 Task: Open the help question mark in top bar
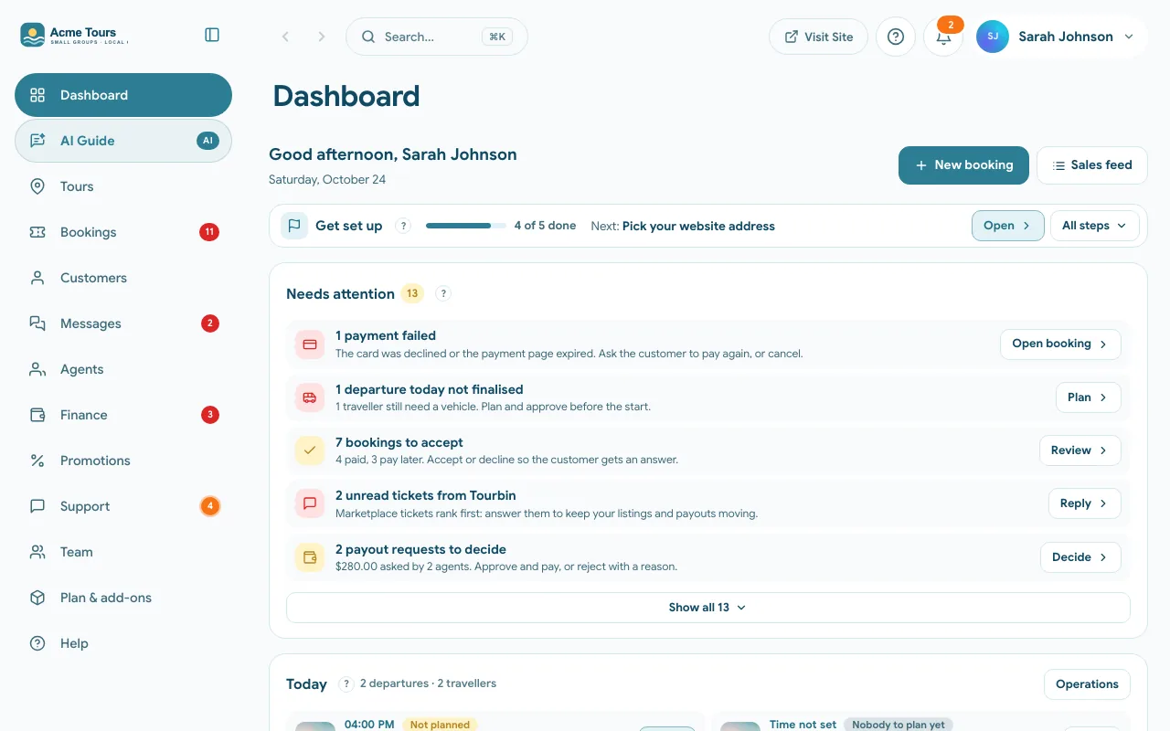click(896, 37)
